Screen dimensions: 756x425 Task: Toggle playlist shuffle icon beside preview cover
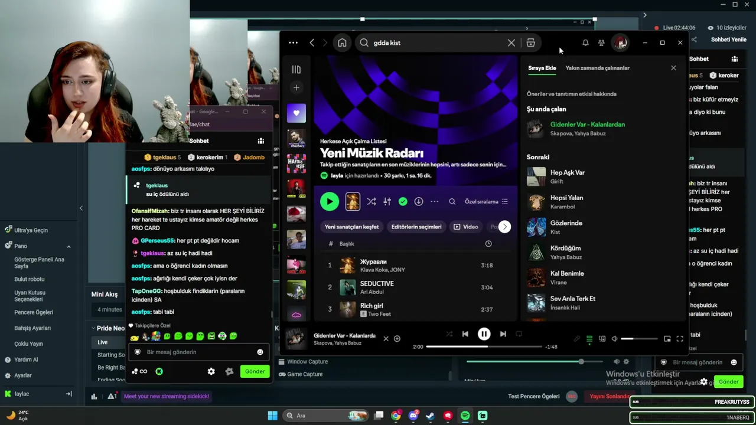point(371,201)
